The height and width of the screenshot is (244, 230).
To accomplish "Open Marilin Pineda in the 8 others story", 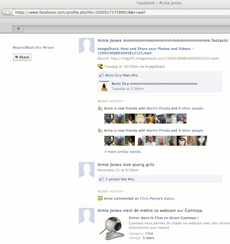I will (x=158, y=108).
